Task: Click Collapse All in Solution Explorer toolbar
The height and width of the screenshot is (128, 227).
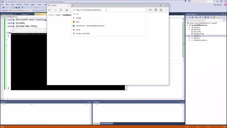Action: point(205,17)
